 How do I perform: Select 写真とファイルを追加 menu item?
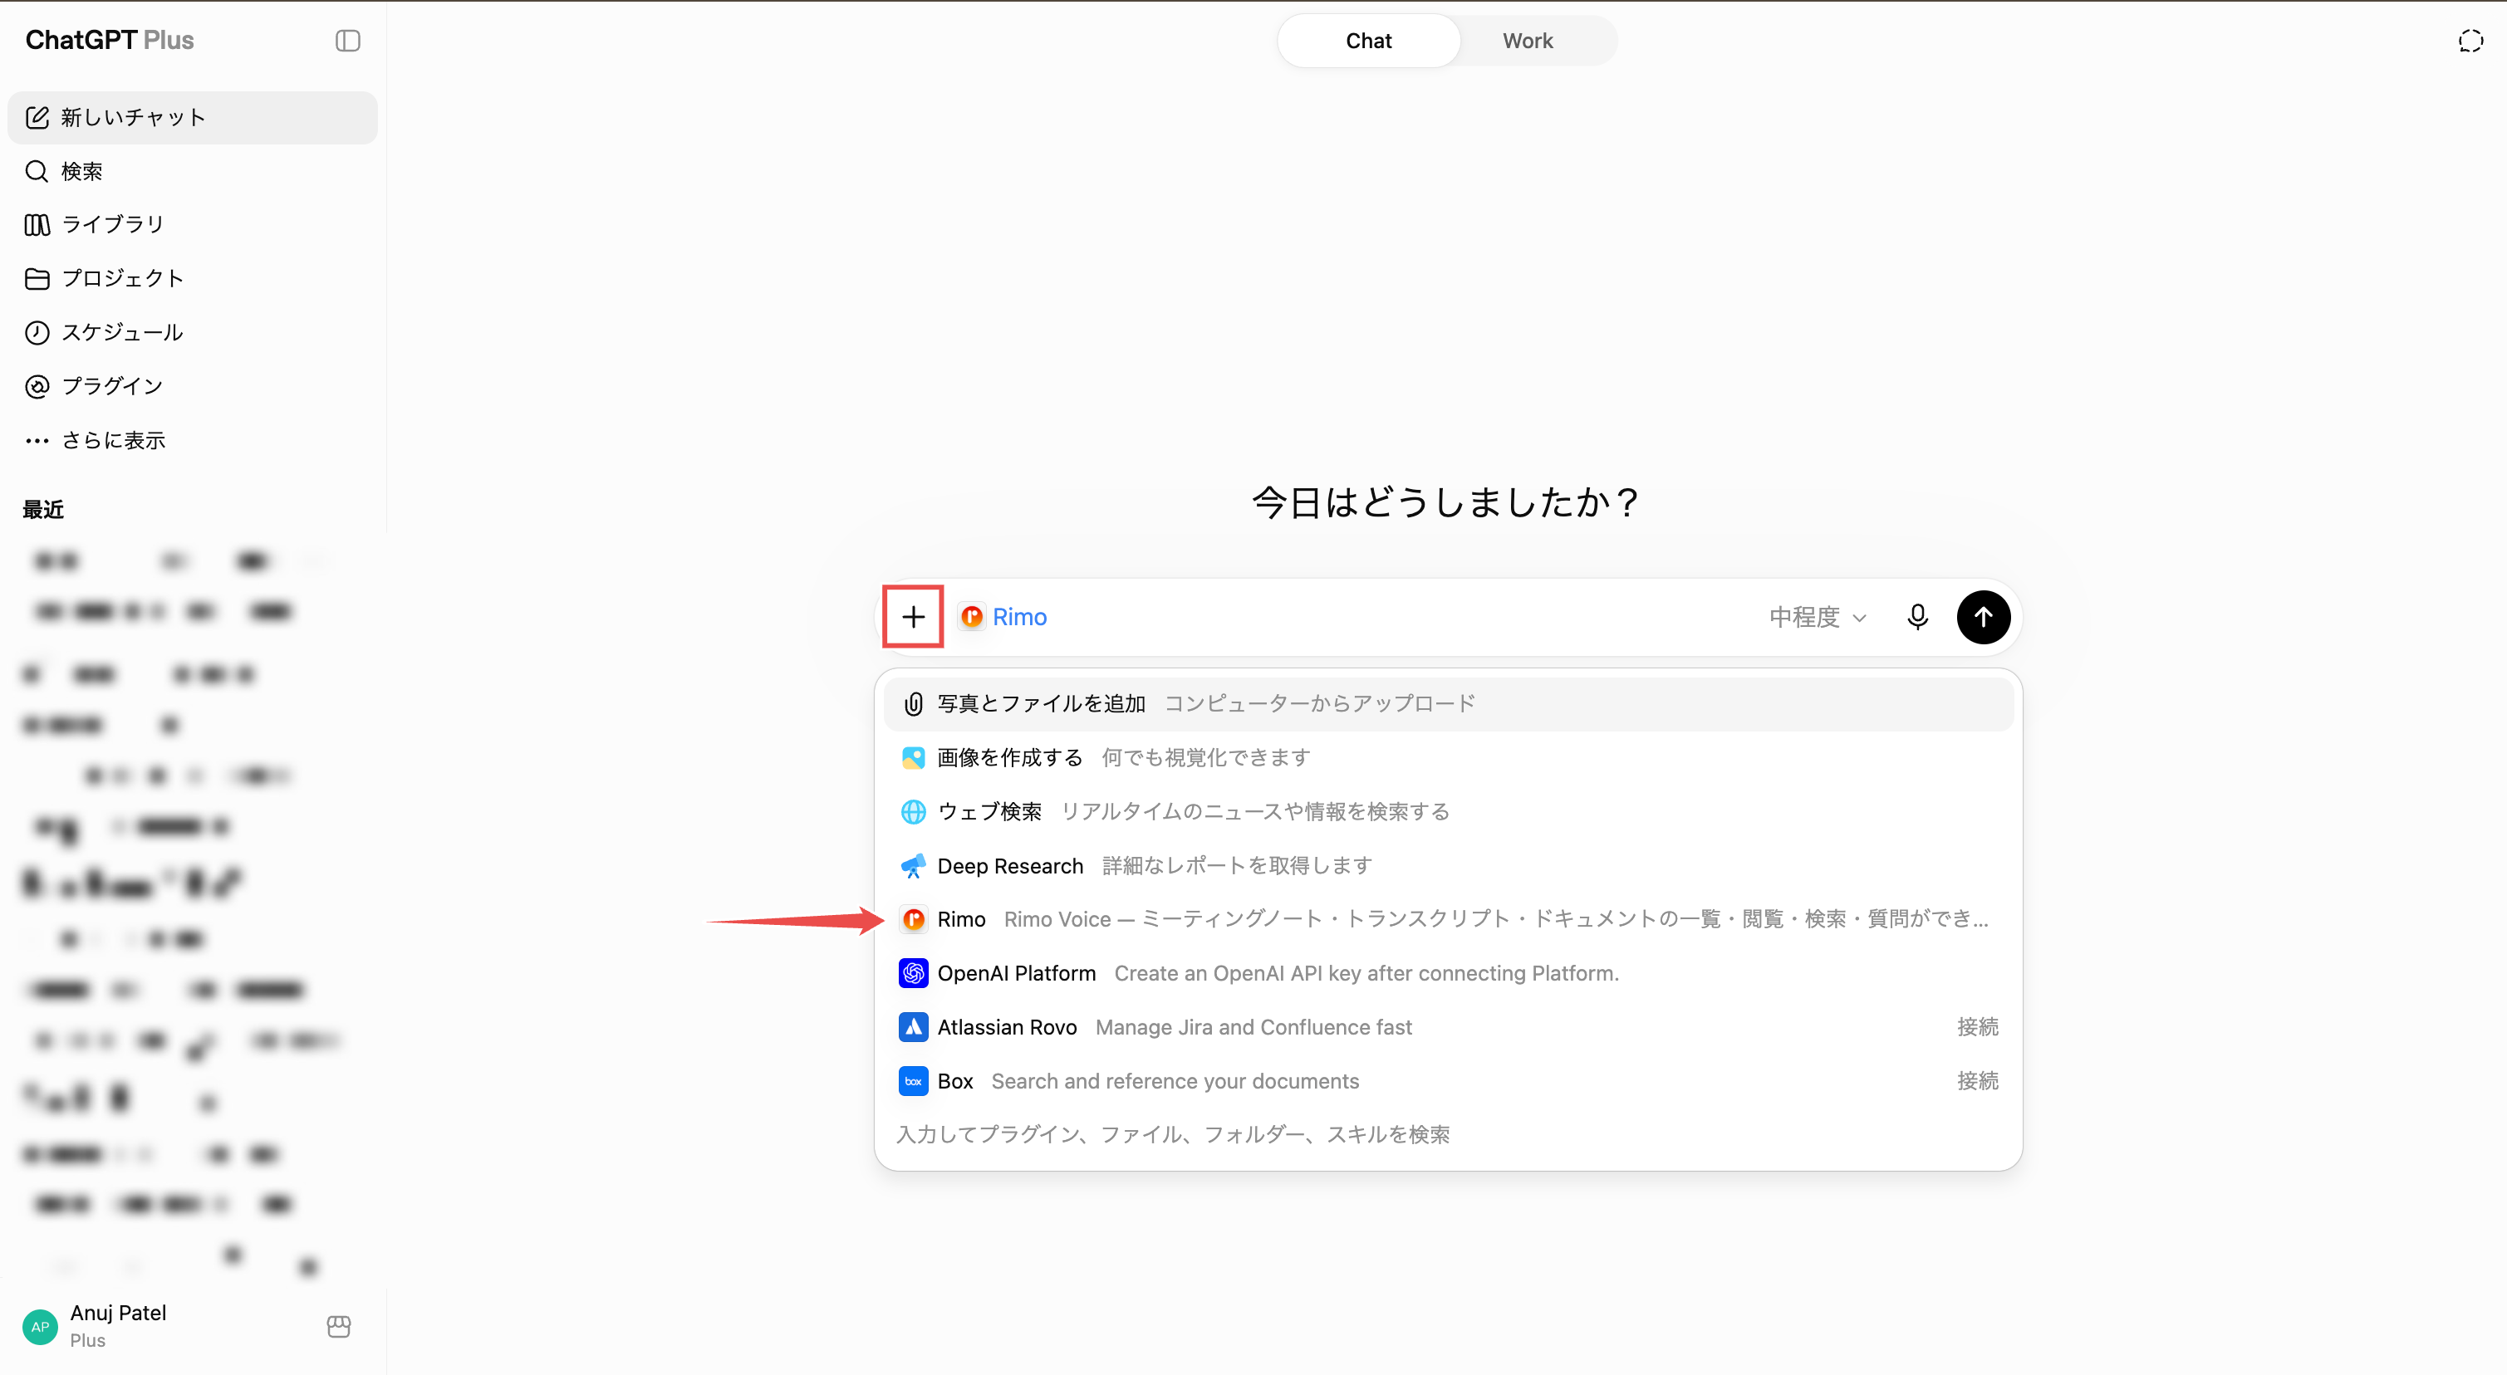1448,703
